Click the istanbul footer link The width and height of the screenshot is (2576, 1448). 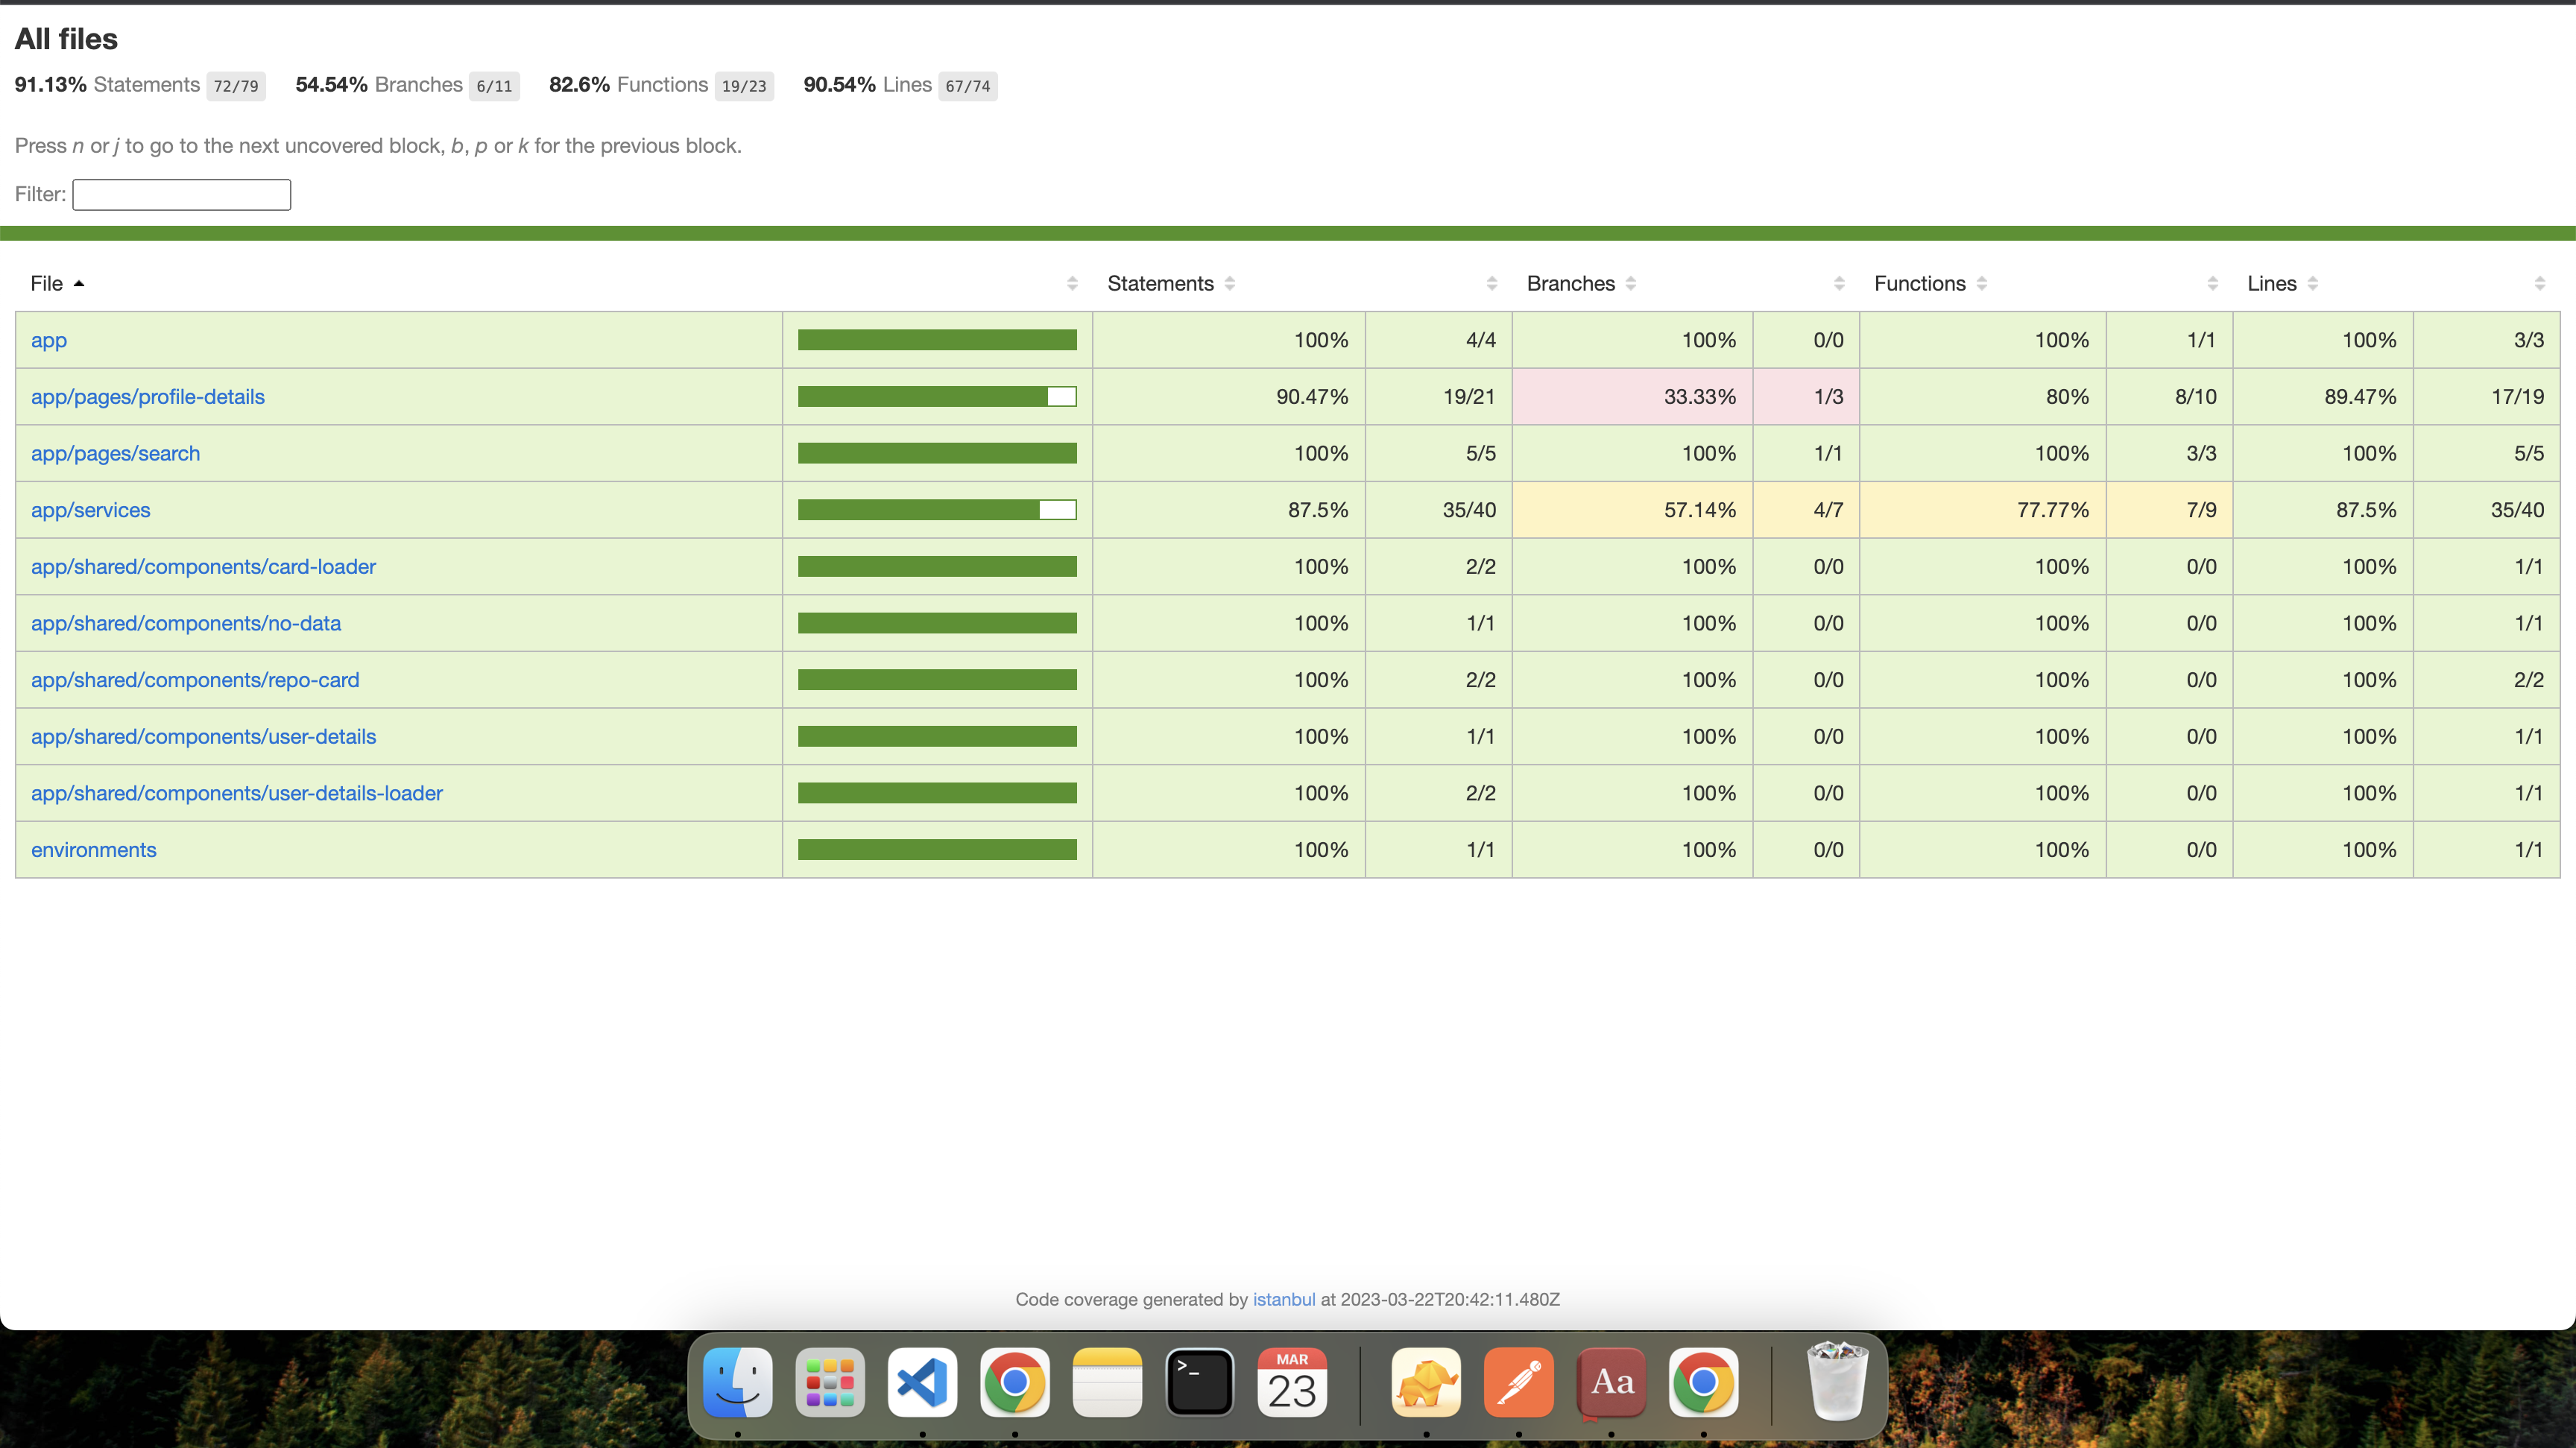[x=1283, y=1299]
